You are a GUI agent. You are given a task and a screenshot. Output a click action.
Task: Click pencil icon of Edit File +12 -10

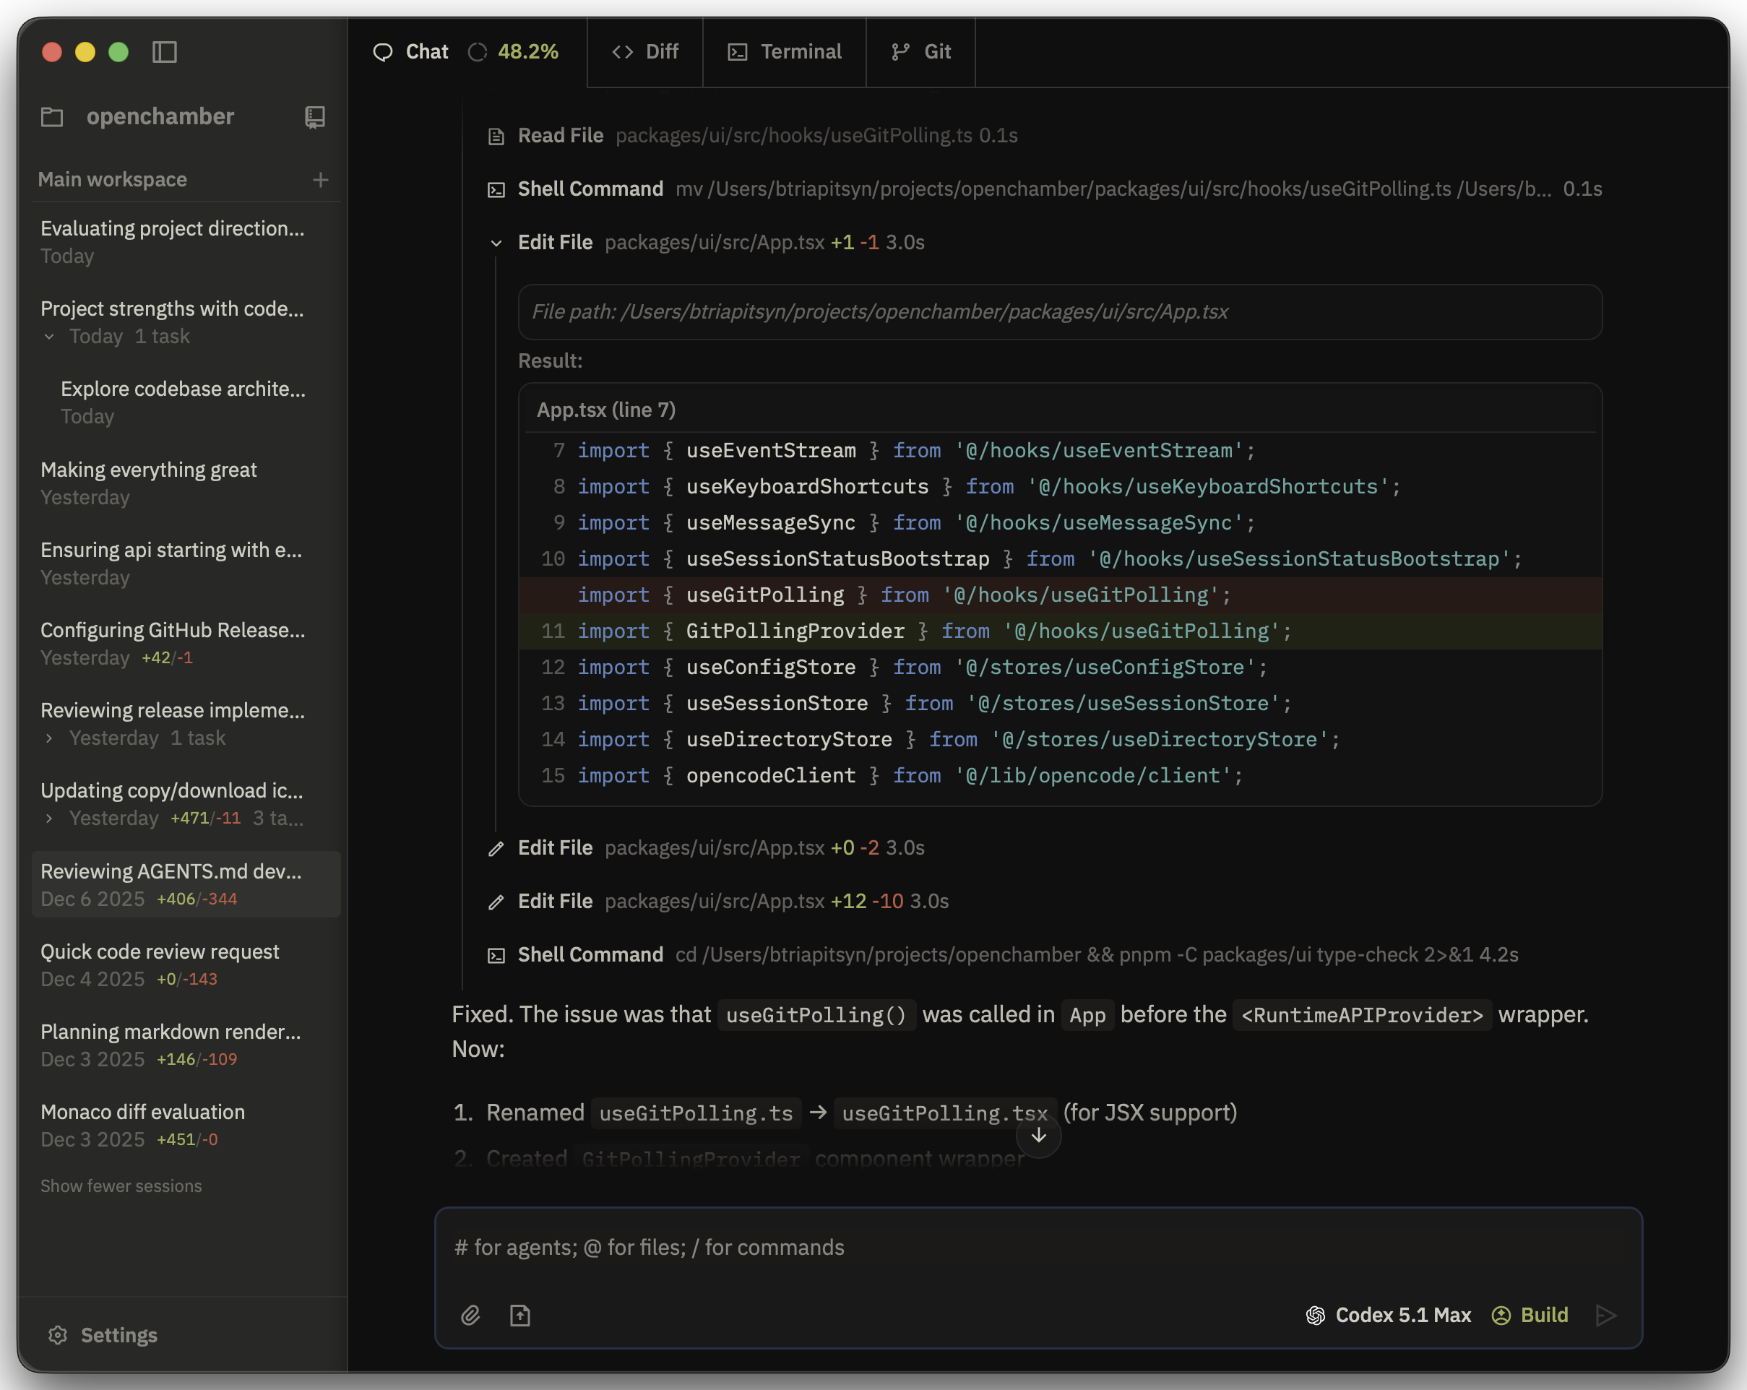[x=496, y=902]
